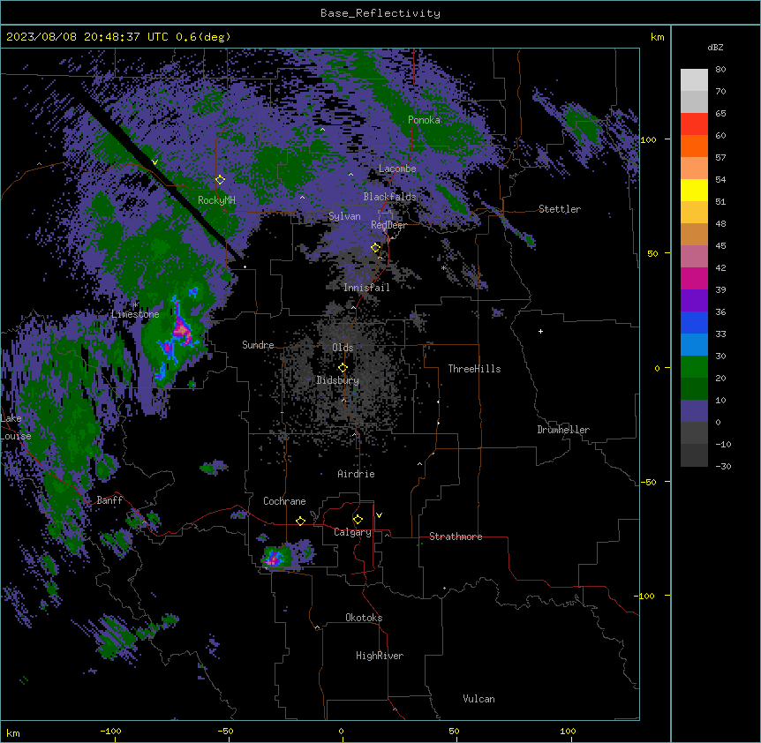This screenshot has width=761, height=743.
Task: Select the RockyMH map label
Action: tap(216, 200)
